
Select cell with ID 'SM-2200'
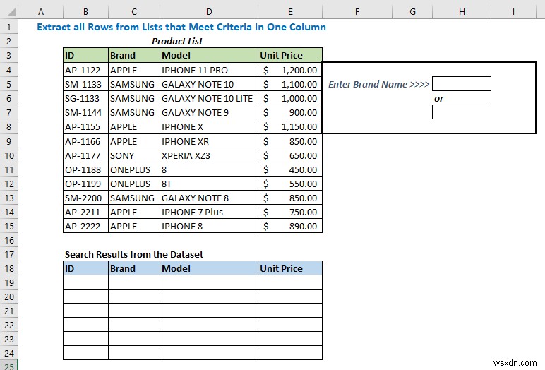pyautogui.click(x=86, y=198)
